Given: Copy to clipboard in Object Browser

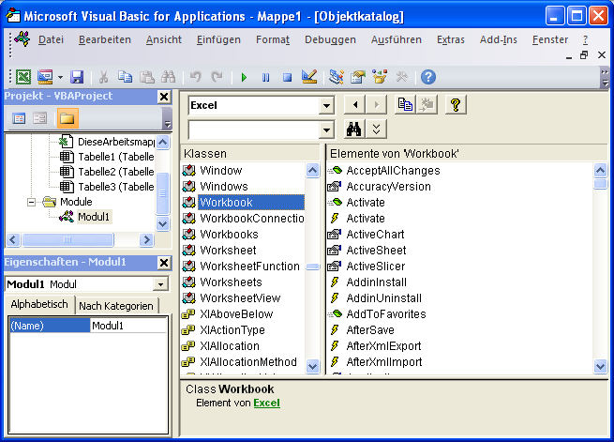Looking at the screenshot, I should [x=405, y=104].
